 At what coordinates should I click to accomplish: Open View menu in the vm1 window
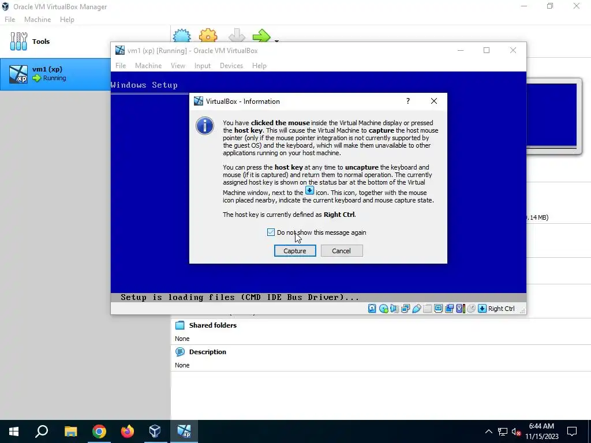178,66
